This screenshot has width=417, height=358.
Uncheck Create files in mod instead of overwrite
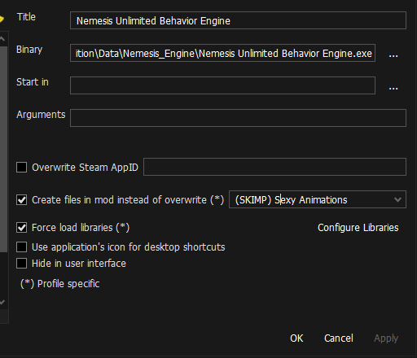point(22,200)
